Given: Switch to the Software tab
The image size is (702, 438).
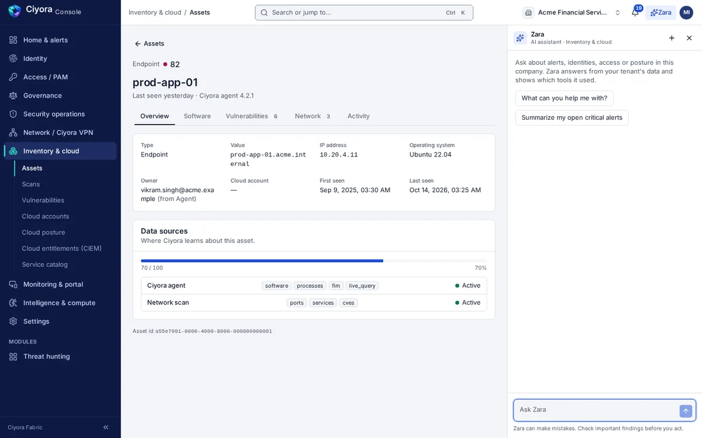Looking at the screenshot, I should coord(197,116).
